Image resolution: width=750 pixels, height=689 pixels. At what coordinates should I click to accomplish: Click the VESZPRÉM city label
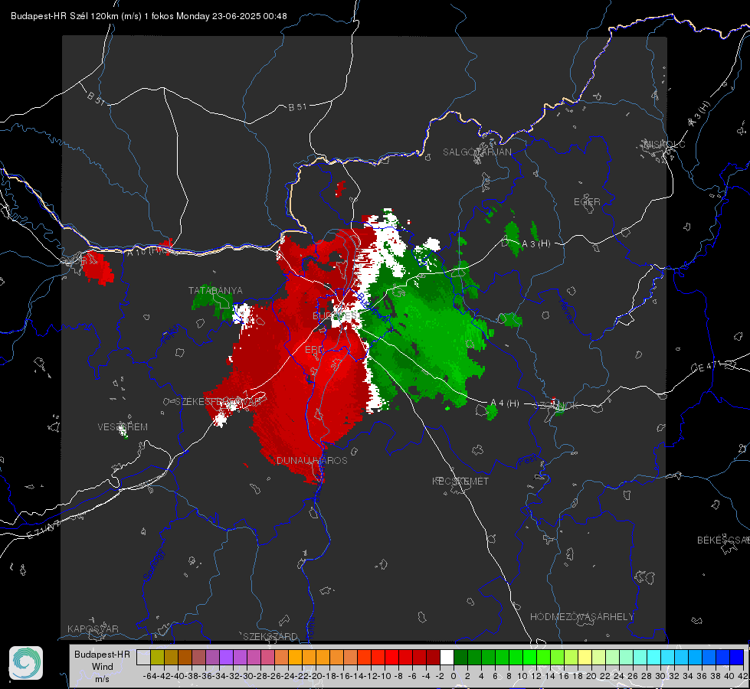click(x=123, y=426)
